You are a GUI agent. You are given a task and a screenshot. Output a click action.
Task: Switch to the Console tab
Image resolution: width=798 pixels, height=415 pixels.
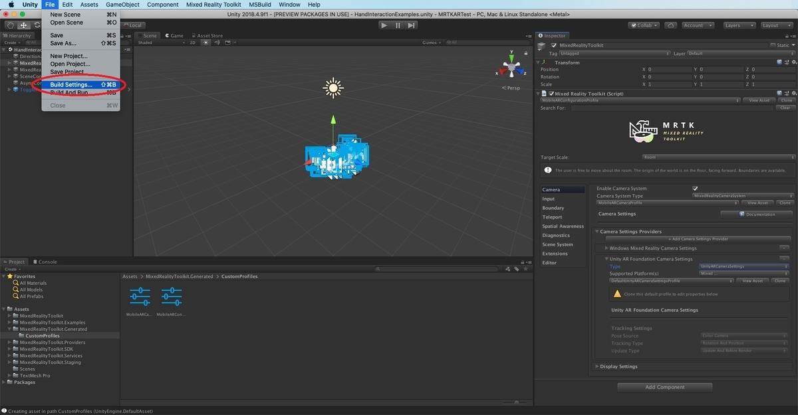click(45, 262)
